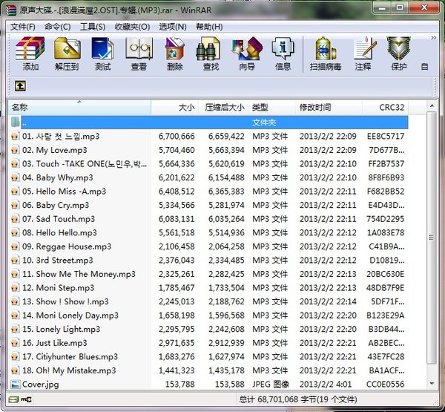
Task: Open the Find (查找) binoculars icon
Action: (211, 53)
